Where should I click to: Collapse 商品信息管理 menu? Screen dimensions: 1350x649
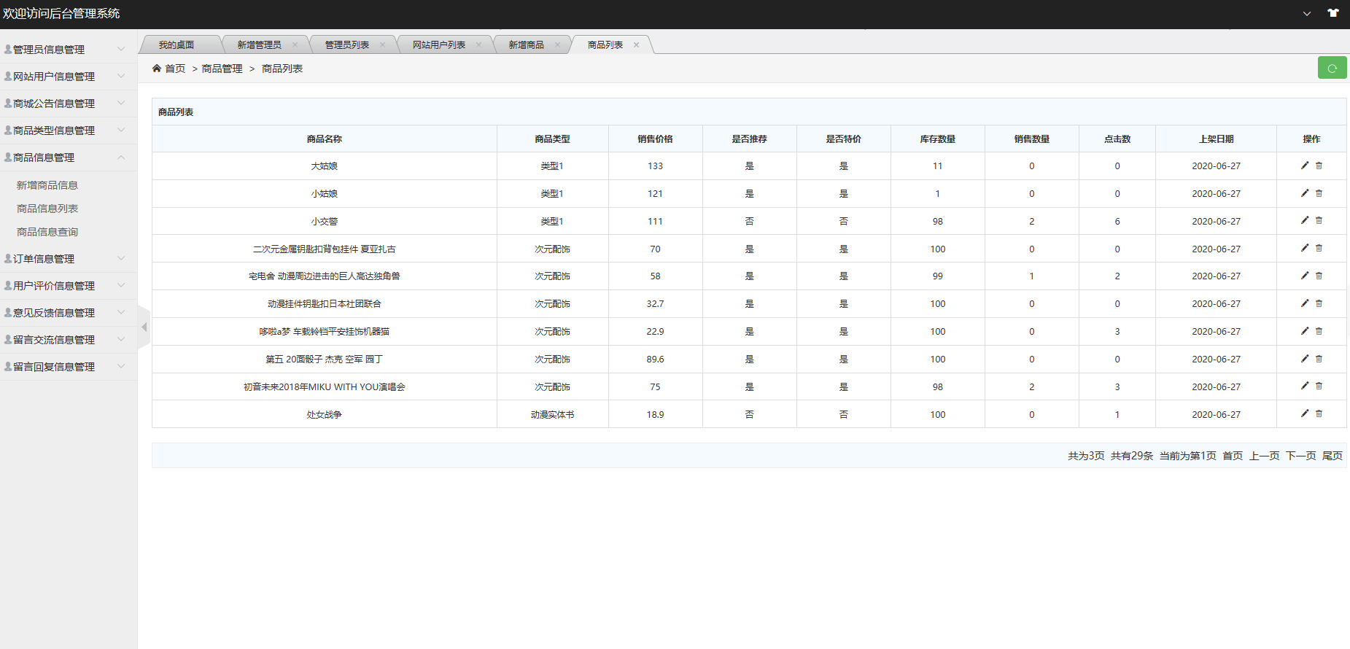69,158
